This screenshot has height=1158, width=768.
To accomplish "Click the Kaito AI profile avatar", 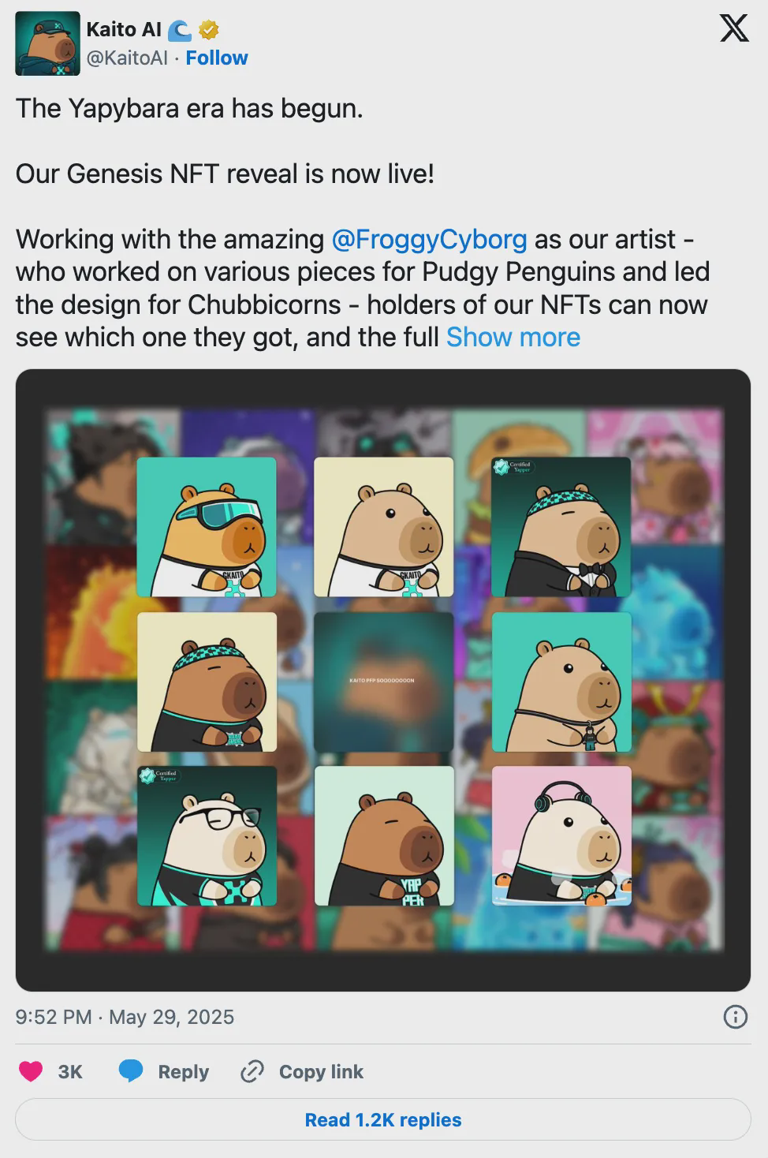I will (47, 43).
